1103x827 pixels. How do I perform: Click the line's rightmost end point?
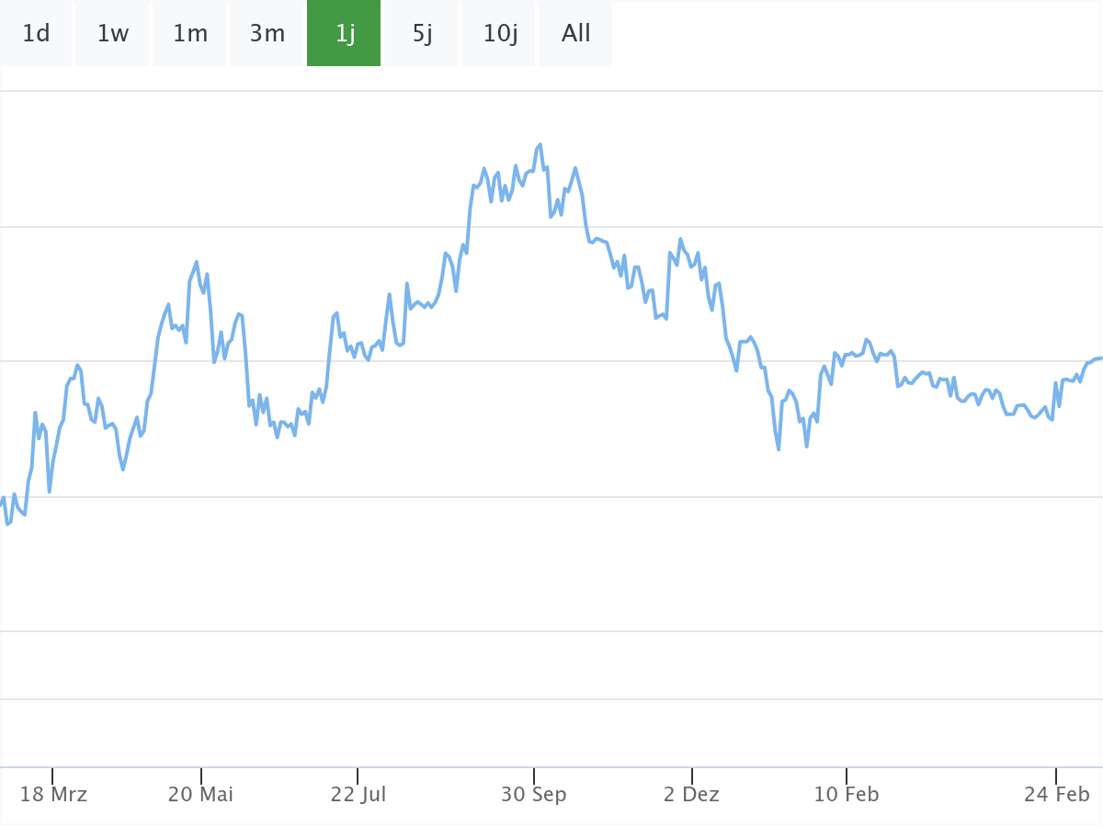point(1100,357)
